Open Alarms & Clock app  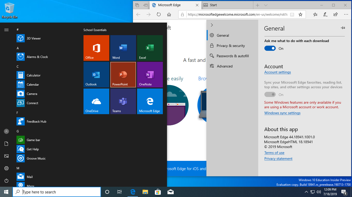pyautogui.click(x=46, y=57)
